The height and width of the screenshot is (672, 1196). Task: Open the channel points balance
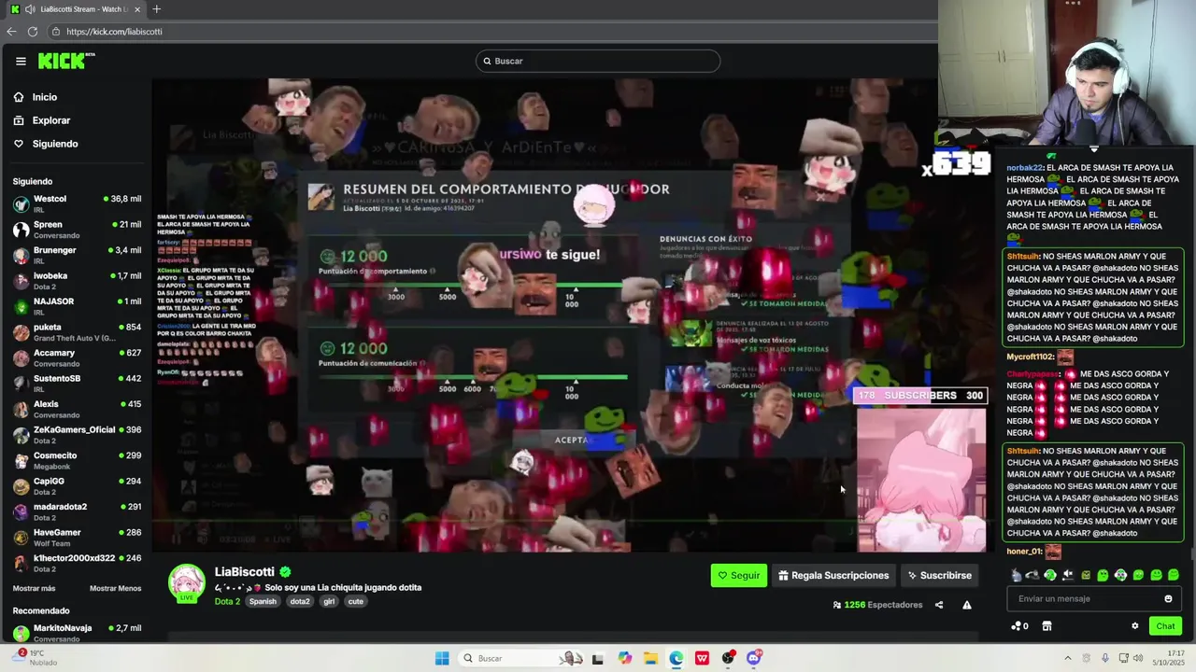(x=1020, y=626)
